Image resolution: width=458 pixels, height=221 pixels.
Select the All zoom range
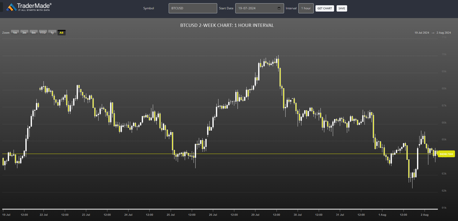62,33
